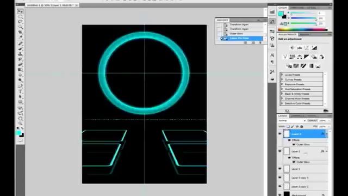Screen dimensions: 348x196
Task: Hide Layer 1 visibility eye
Action: [x=280, y=169]
